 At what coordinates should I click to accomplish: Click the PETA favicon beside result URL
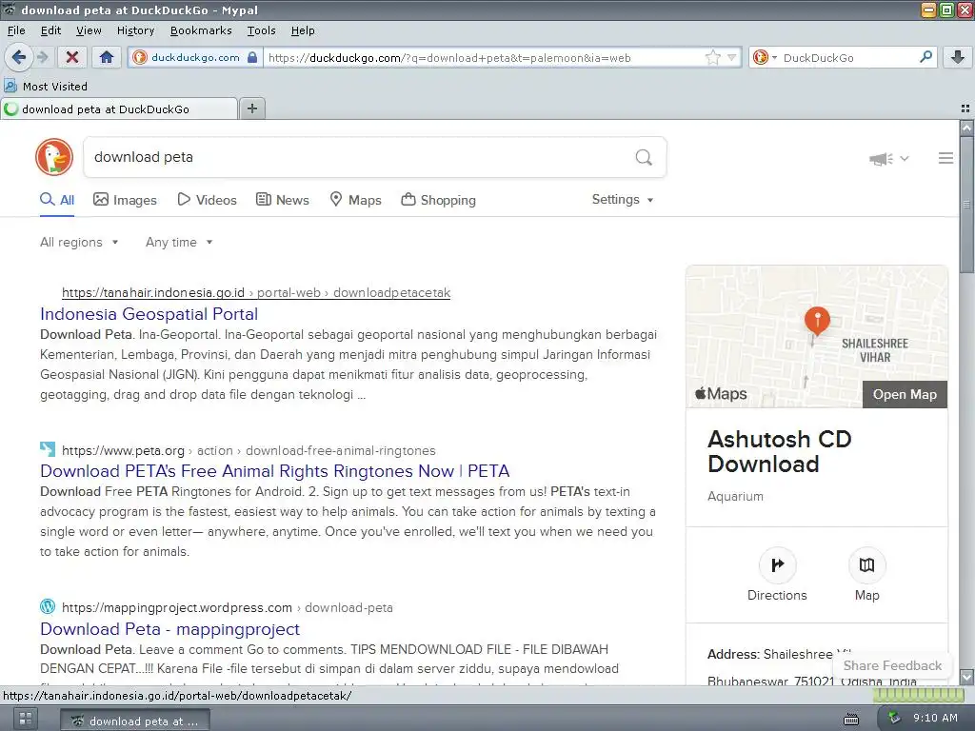point(48,449)
